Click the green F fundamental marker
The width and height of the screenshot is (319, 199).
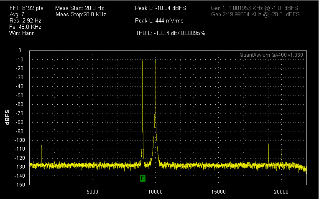[x=143, y=179]
